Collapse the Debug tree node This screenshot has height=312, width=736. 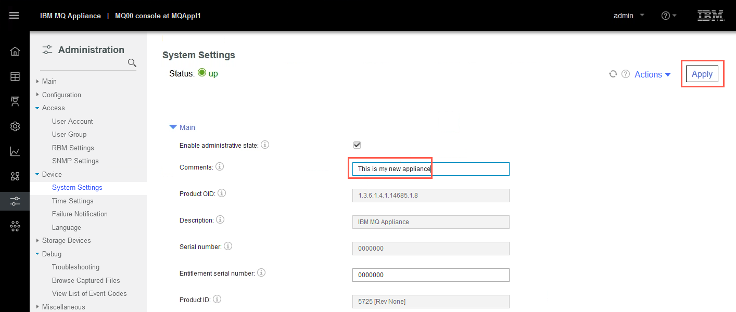(37, 254)
